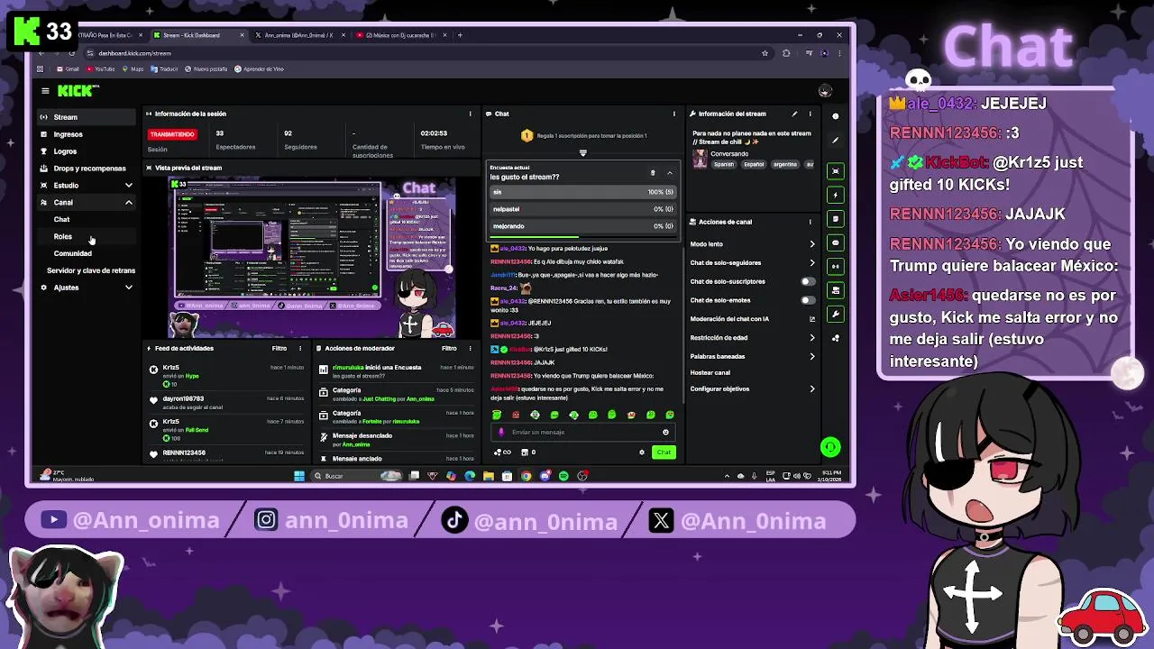Open chat settings gear icon
This screenshot has height=649, width=1154.
[642, 452]
